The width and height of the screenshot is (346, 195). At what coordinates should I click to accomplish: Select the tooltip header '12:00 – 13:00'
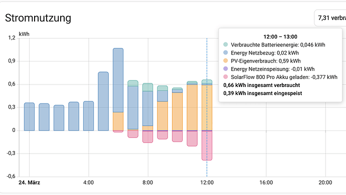coord(280,36)
